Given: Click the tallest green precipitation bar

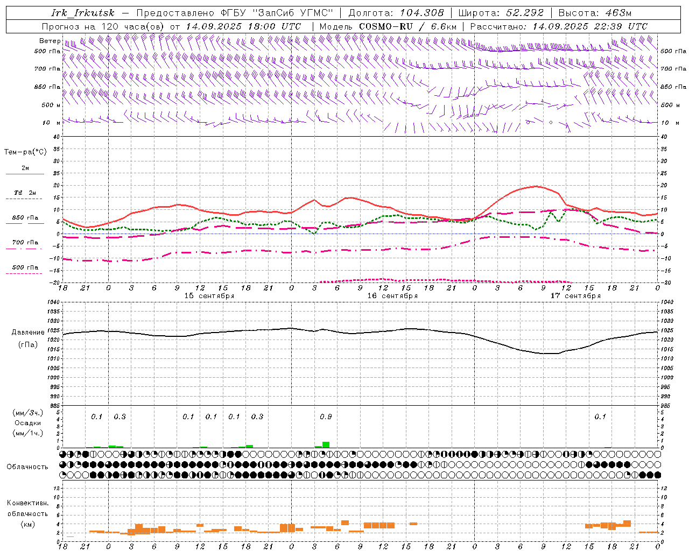Looking at the screenshot, I should [326, 444].
